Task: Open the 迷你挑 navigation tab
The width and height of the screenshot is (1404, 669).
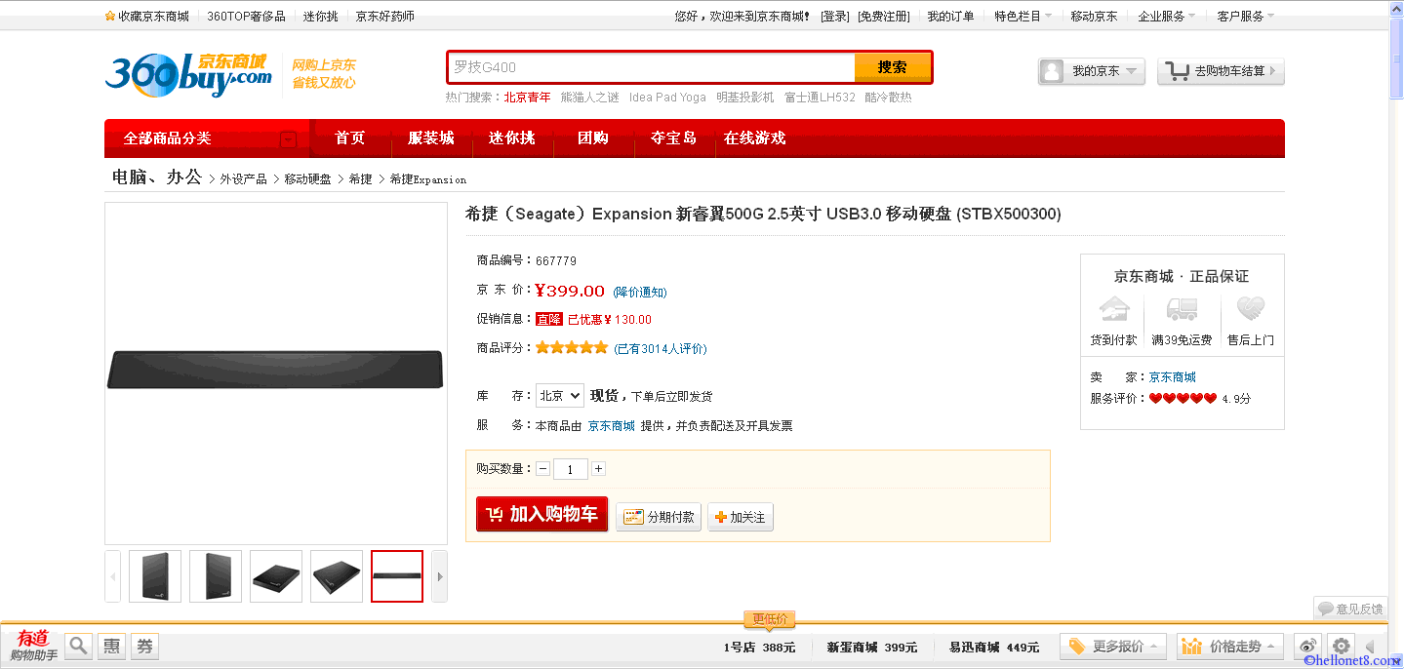Action: (512, 138)
